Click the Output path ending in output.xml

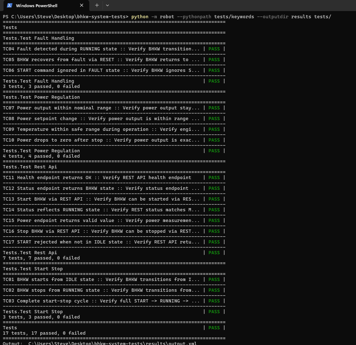[112, 343]
